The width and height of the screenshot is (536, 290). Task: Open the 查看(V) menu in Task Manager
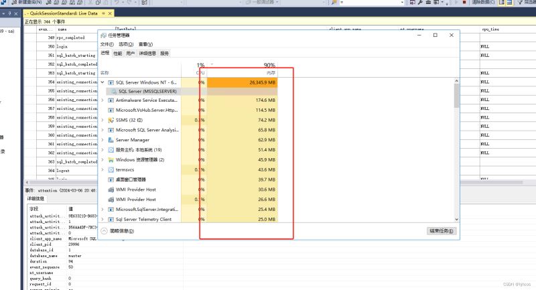pyautogui.click(x=145, y=44)
